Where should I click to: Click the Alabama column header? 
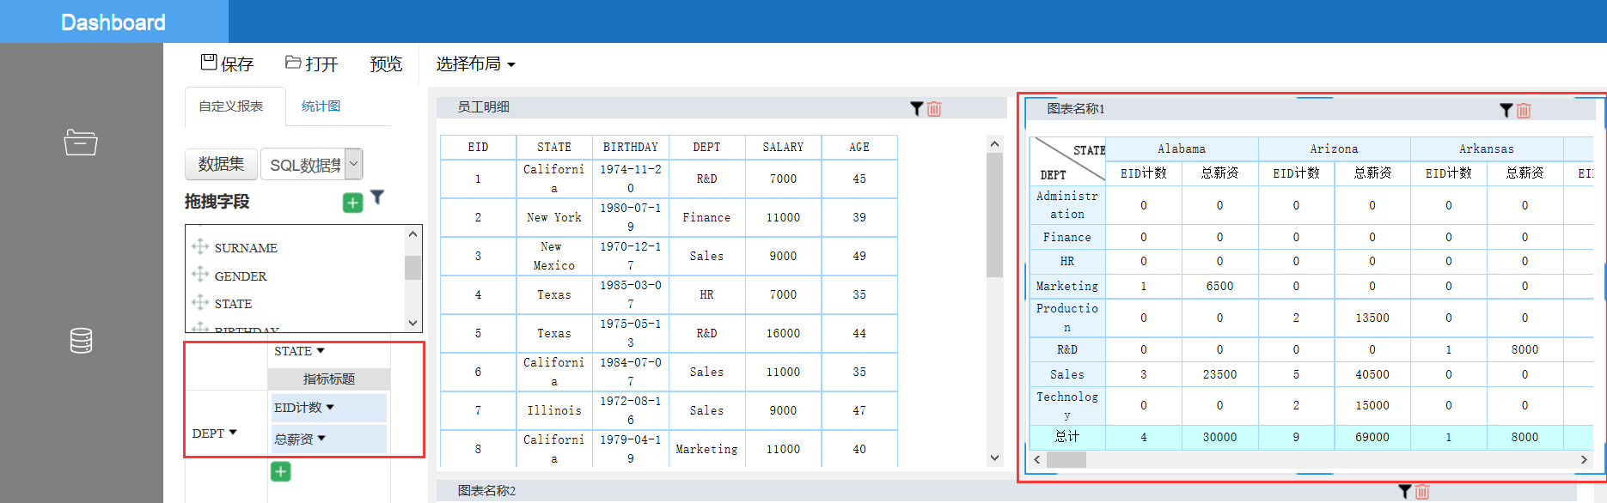[x=1182, y=149]
